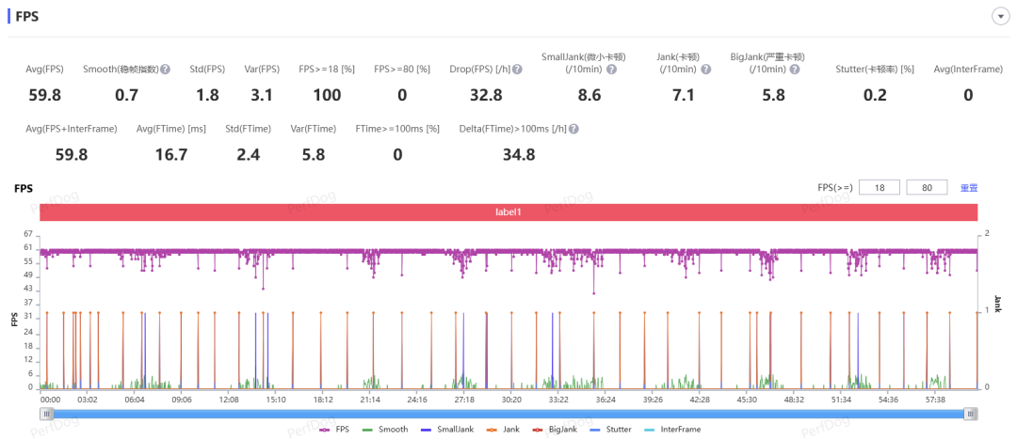
Task: Click the FPS>= input showing 18
Action: [x=880, y=188]
